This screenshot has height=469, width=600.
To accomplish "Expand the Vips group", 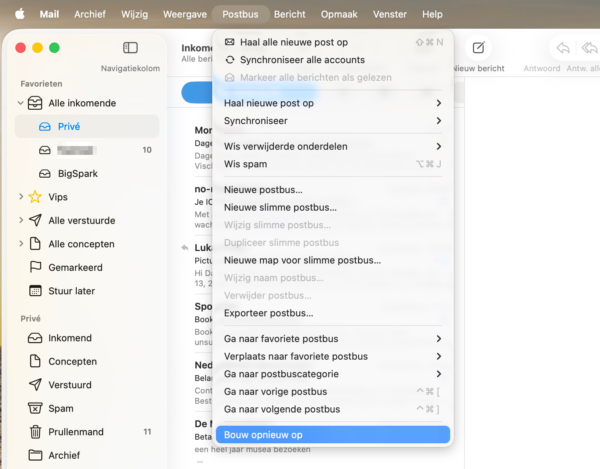I will click(x=21, y=197).
